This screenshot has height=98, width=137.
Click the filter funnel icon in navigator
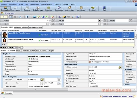point(21,48)
